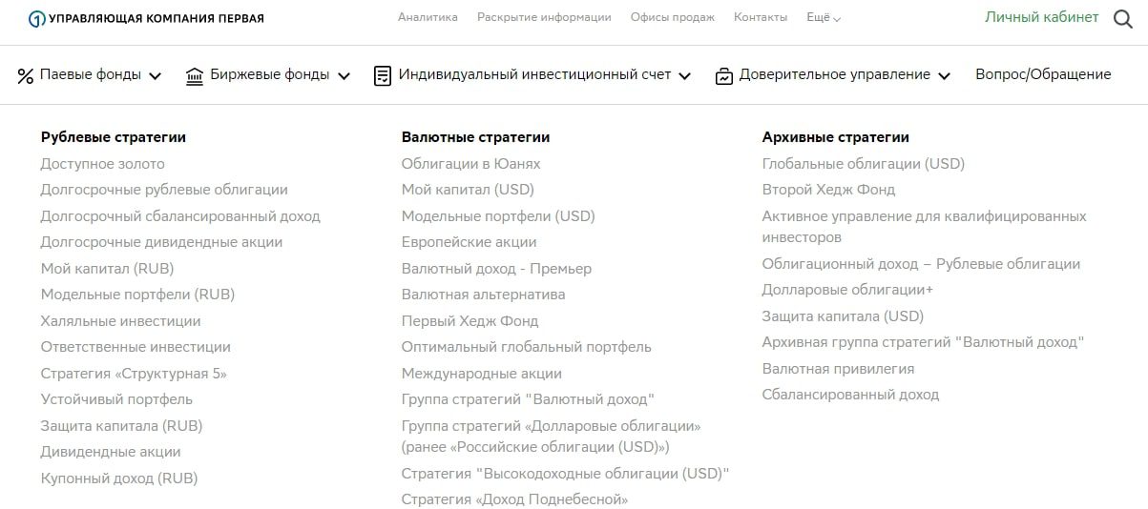1148x509 pixels.
Task: Open Второй Хедж Фонд archive strategy
Action: (x=828, y=190)
